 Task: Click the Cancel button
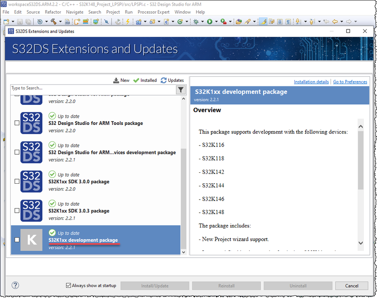[x=351, y=286]
